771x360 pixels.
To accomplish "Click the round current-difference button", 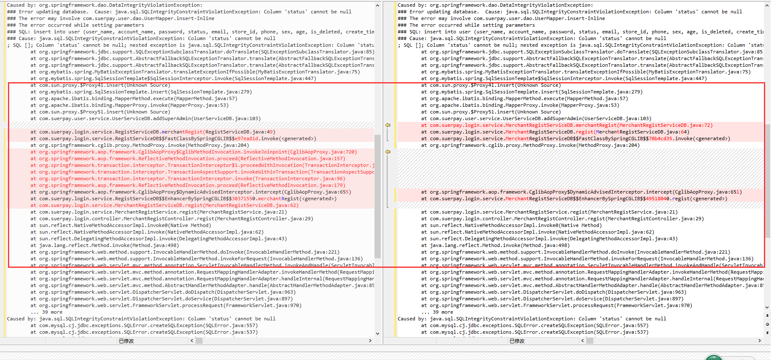I will (768, 324).
